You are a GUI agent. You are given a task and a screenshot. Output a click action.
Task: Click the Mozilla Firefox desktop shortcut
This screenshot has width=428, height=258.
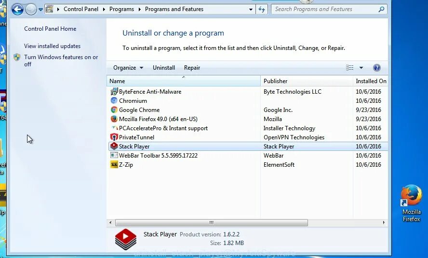[411, 203]
